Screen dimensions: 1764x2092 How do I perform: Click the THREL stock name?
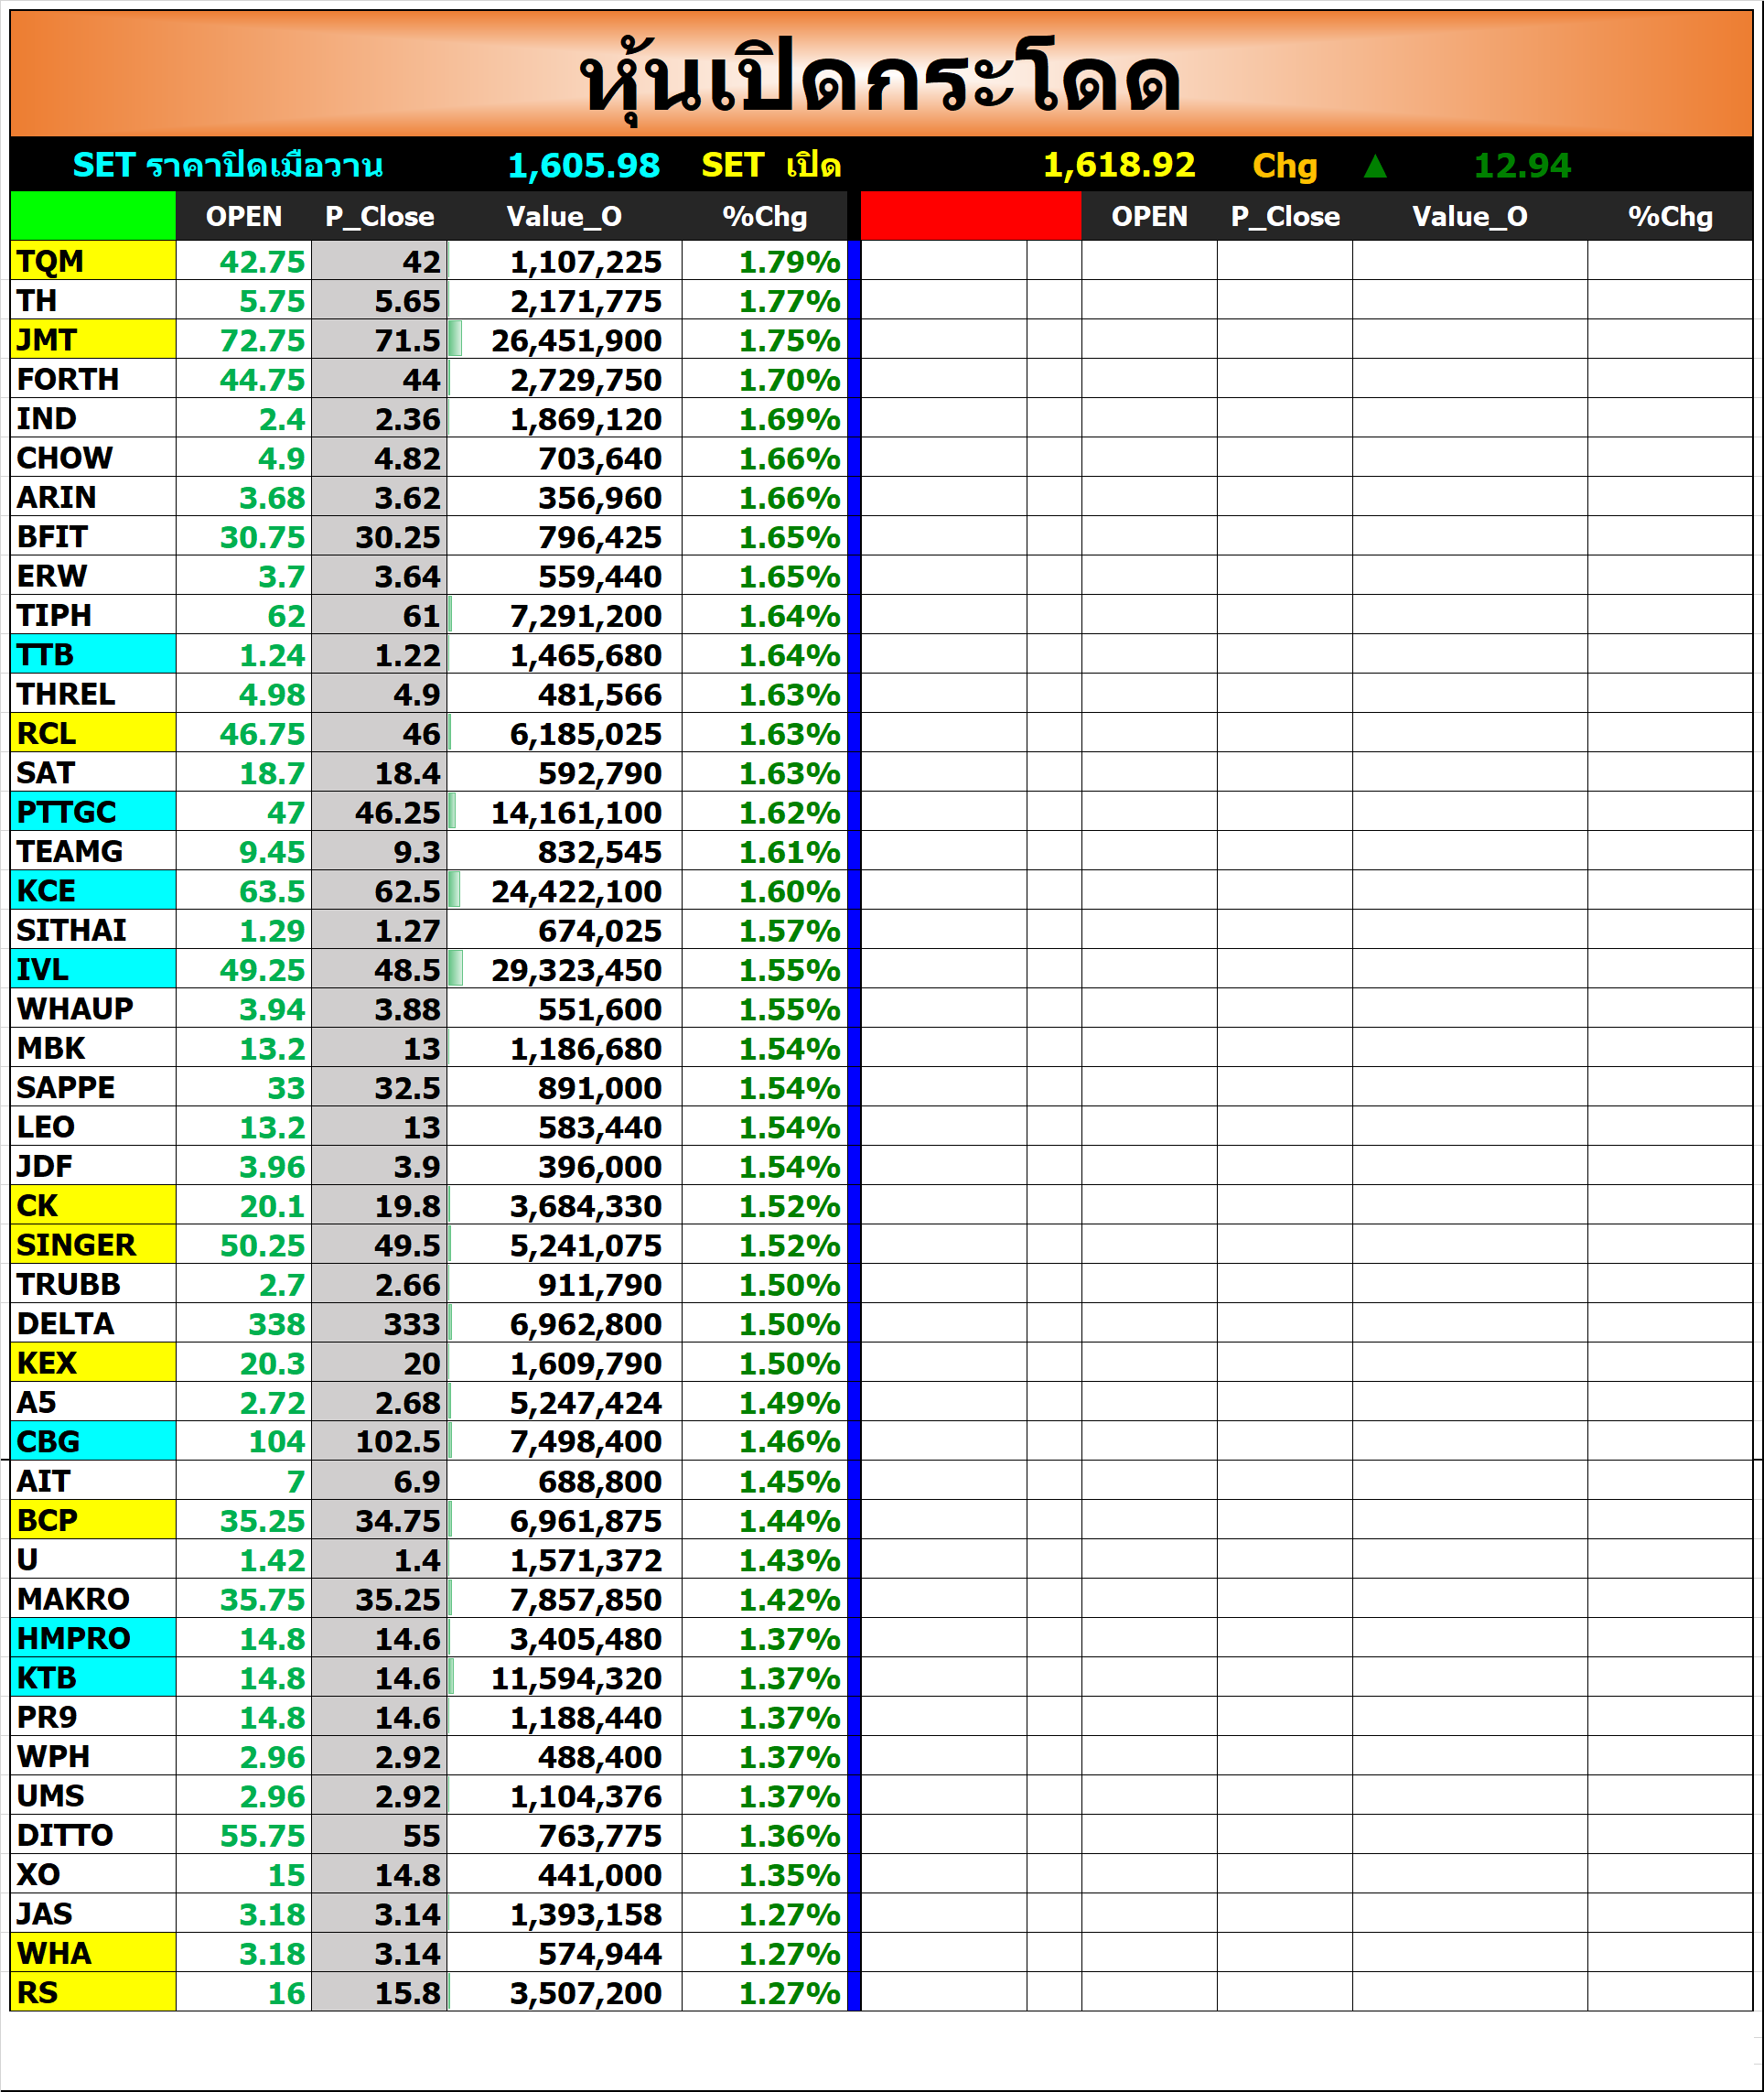(x=66, y=694)
